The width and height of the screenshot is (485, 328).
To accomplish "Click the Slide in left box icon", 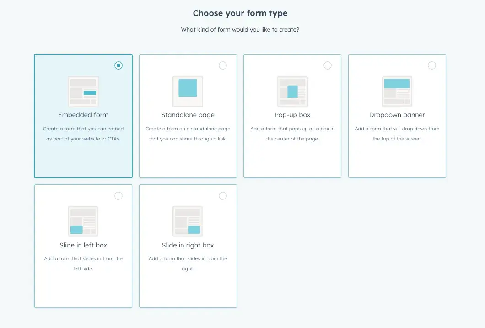I will [83, 221].
